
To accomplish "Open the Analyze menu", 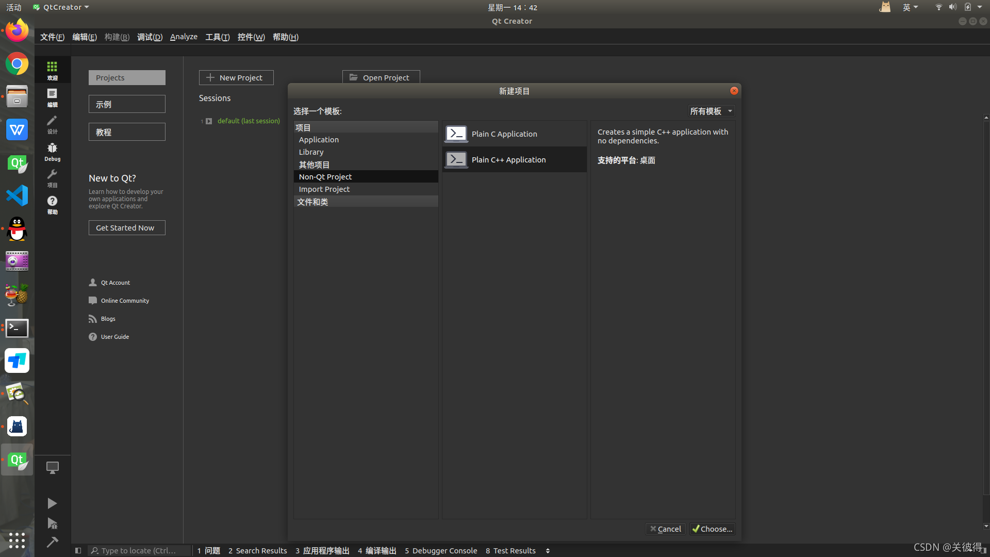I will click(184, 37).
